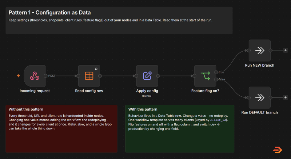Click the Run DEFAULT branch output connector

pos(271,98)
